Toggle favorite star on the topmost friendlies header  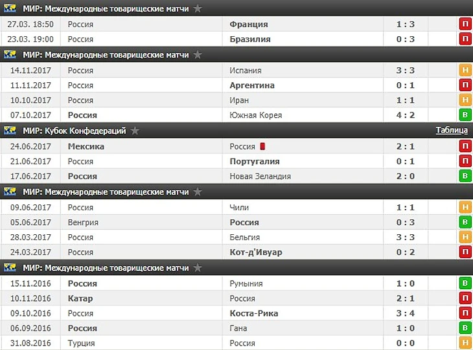[198, 8]
